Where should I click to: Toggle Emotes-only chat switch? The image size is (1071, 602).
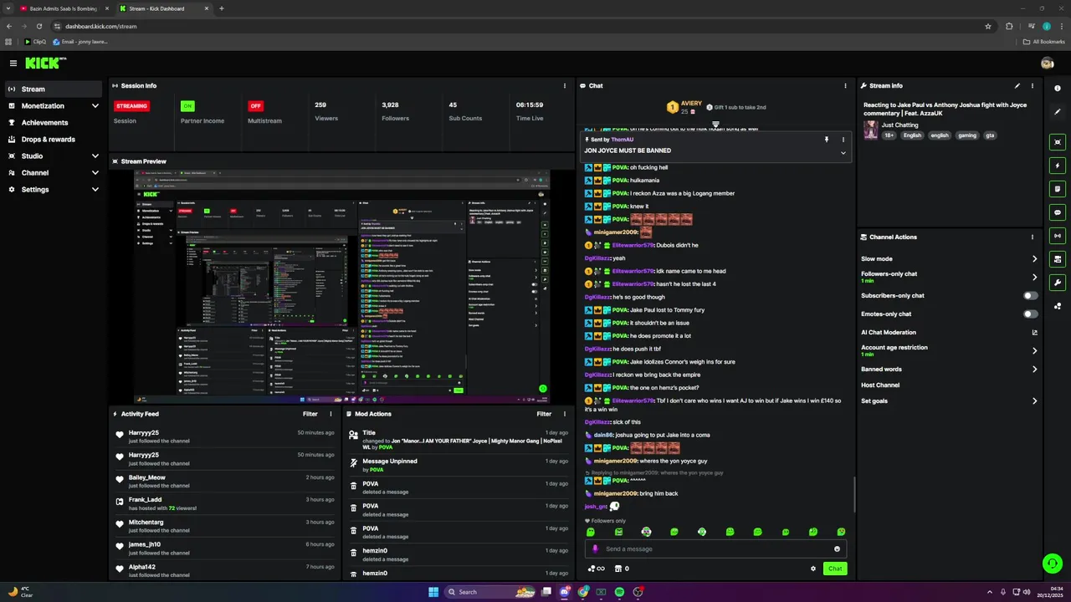click(1031, 314)
